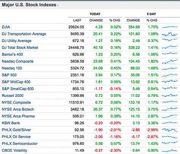Open the PHLX Gold/Silver link
The width and height of the screenshot is (180, 154).
(x=16, y=130)
